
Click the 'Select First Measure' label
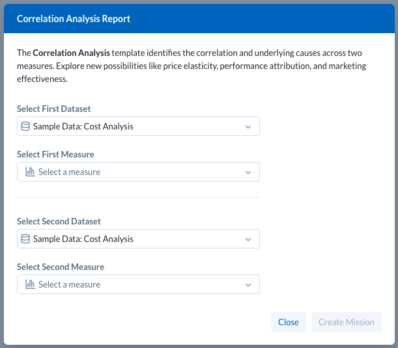pos(55,154)
